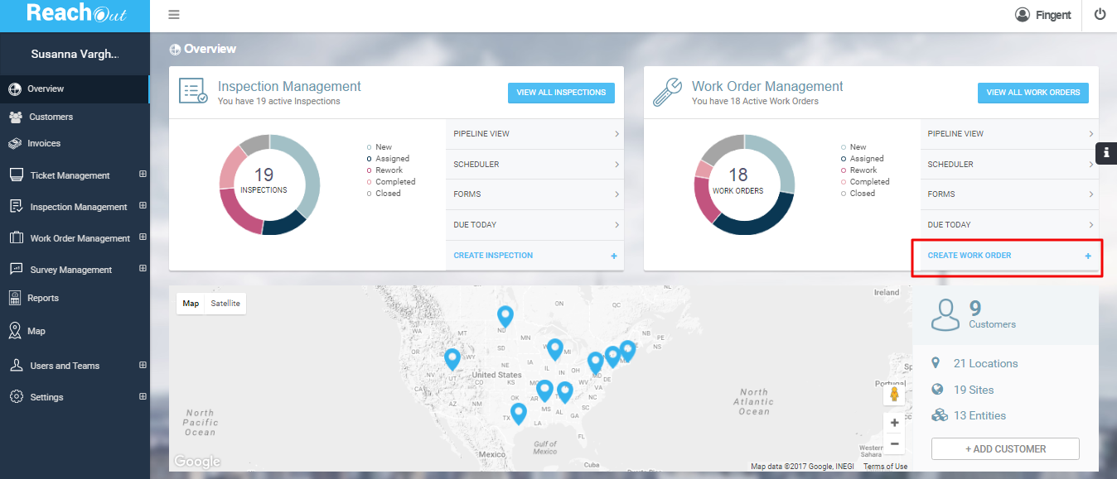
Task: Toggle Assigned in the Work Orders legend
Action: pyautogui.click(x=861, y=159)
